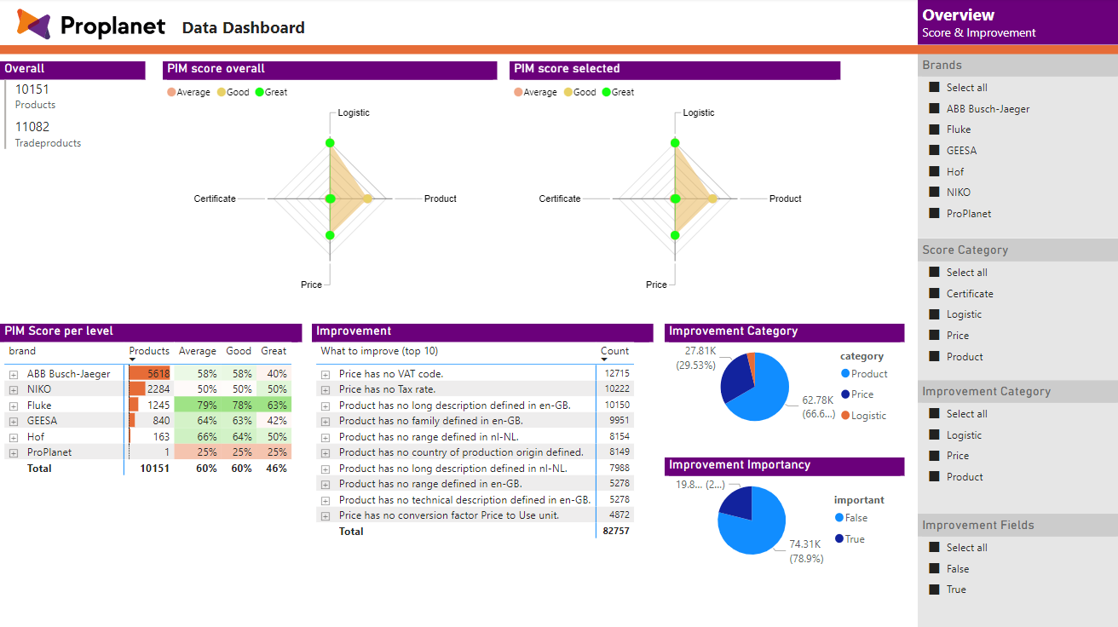The height and width of the screenshot is (627, 1118).
Task: Click the 5618 products bar for ABB Busch-Jaeger
Action: click(149, 374)
